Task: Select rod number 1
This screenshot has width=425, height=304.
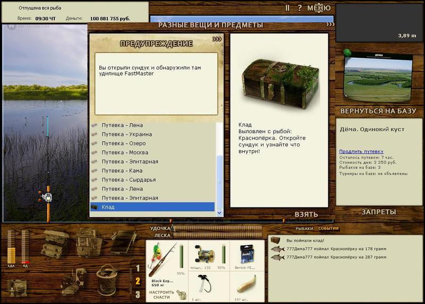Action: (x=138, y=268)
